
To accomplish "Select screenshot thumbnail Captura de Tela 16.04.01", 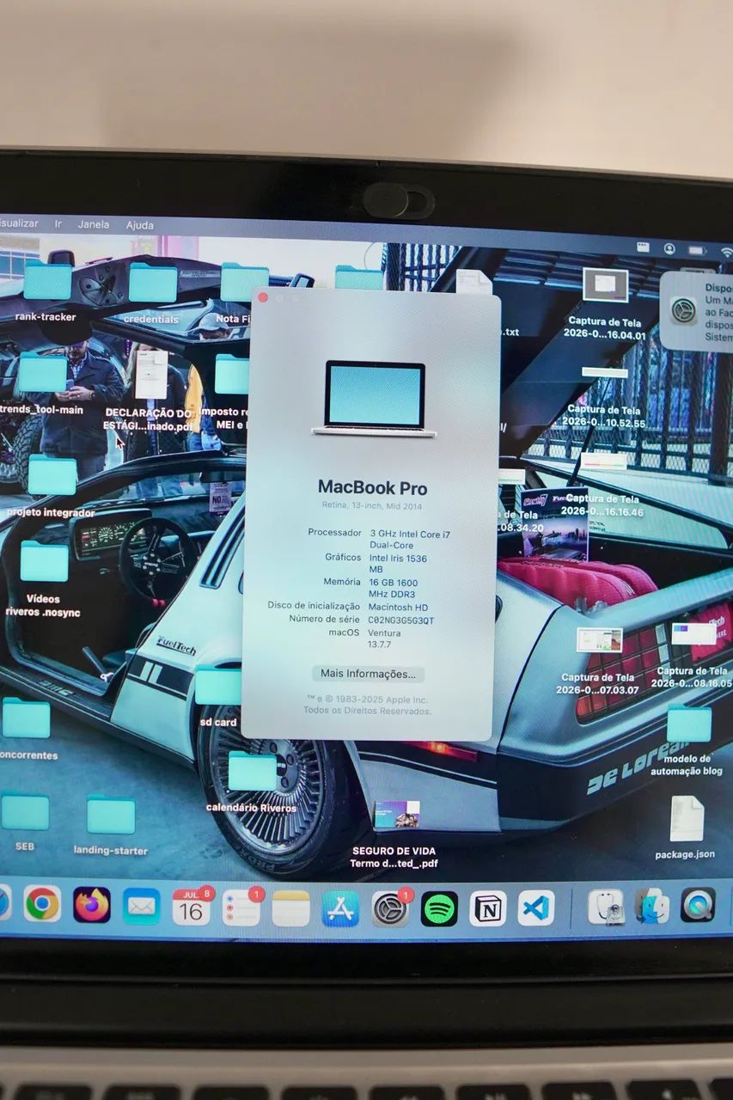I will click(606, 285).
